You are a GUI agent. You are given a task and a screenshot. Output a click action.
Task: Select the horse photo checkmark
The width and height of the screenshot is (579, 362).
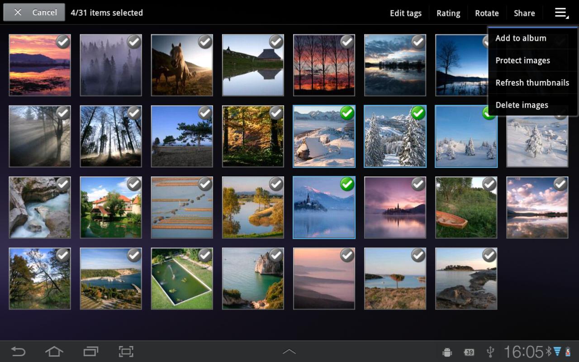pyautogui.click(x=205, y=42)
